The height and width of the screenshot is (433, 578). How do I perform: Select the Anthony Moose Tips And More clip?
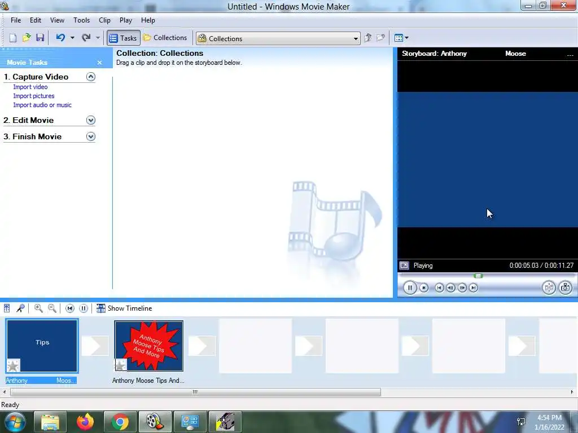point(148,346)
